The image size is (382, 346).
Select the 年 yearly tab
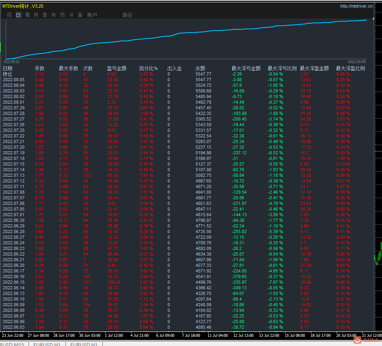[53, 15]
